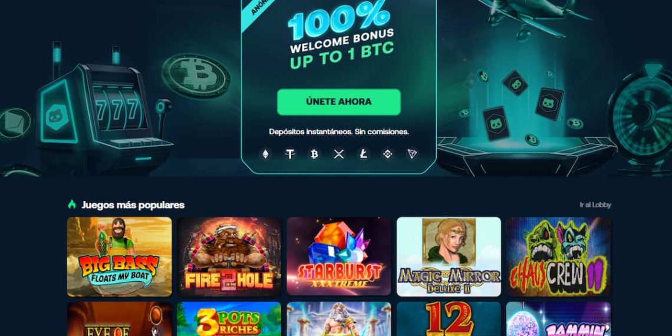Select Magic Mirror Deluxe II game
Screen dimensions: 672x336
449,256
